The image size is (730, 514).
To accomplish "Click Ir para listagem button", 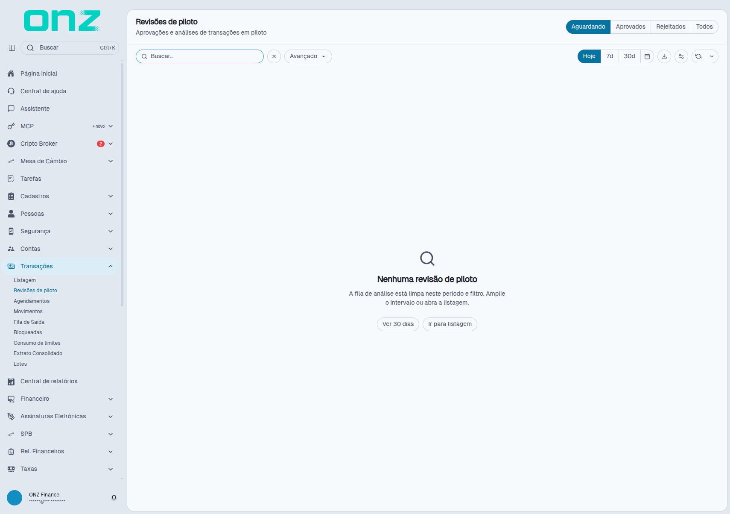I will pyautogui.click(x=450, y=324).
